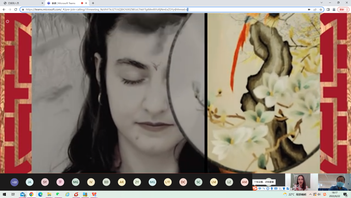Start Sogou voice input microphone
Screen dimensions: 351x198
coord(272,189)
